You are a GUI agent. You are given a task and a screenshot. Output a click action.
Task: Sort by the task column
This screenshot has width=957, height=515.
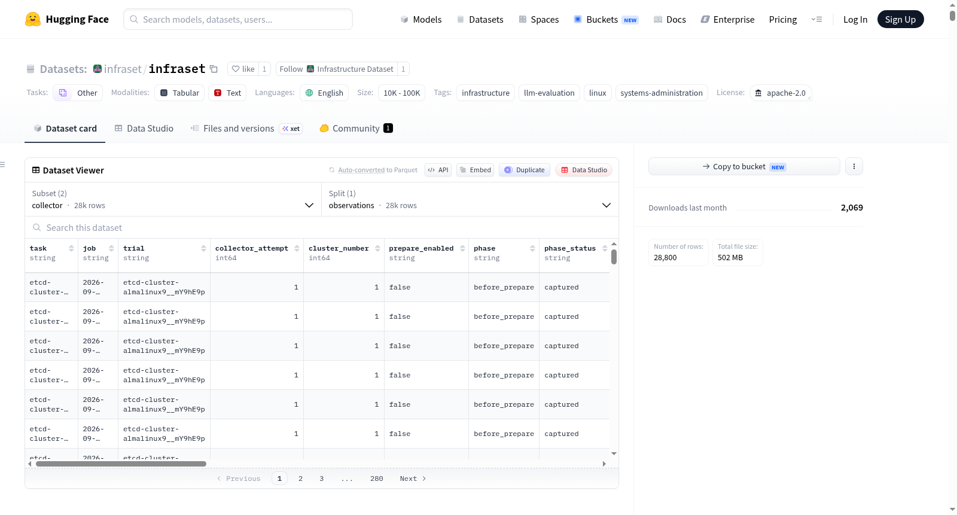(x=71, y=248)
